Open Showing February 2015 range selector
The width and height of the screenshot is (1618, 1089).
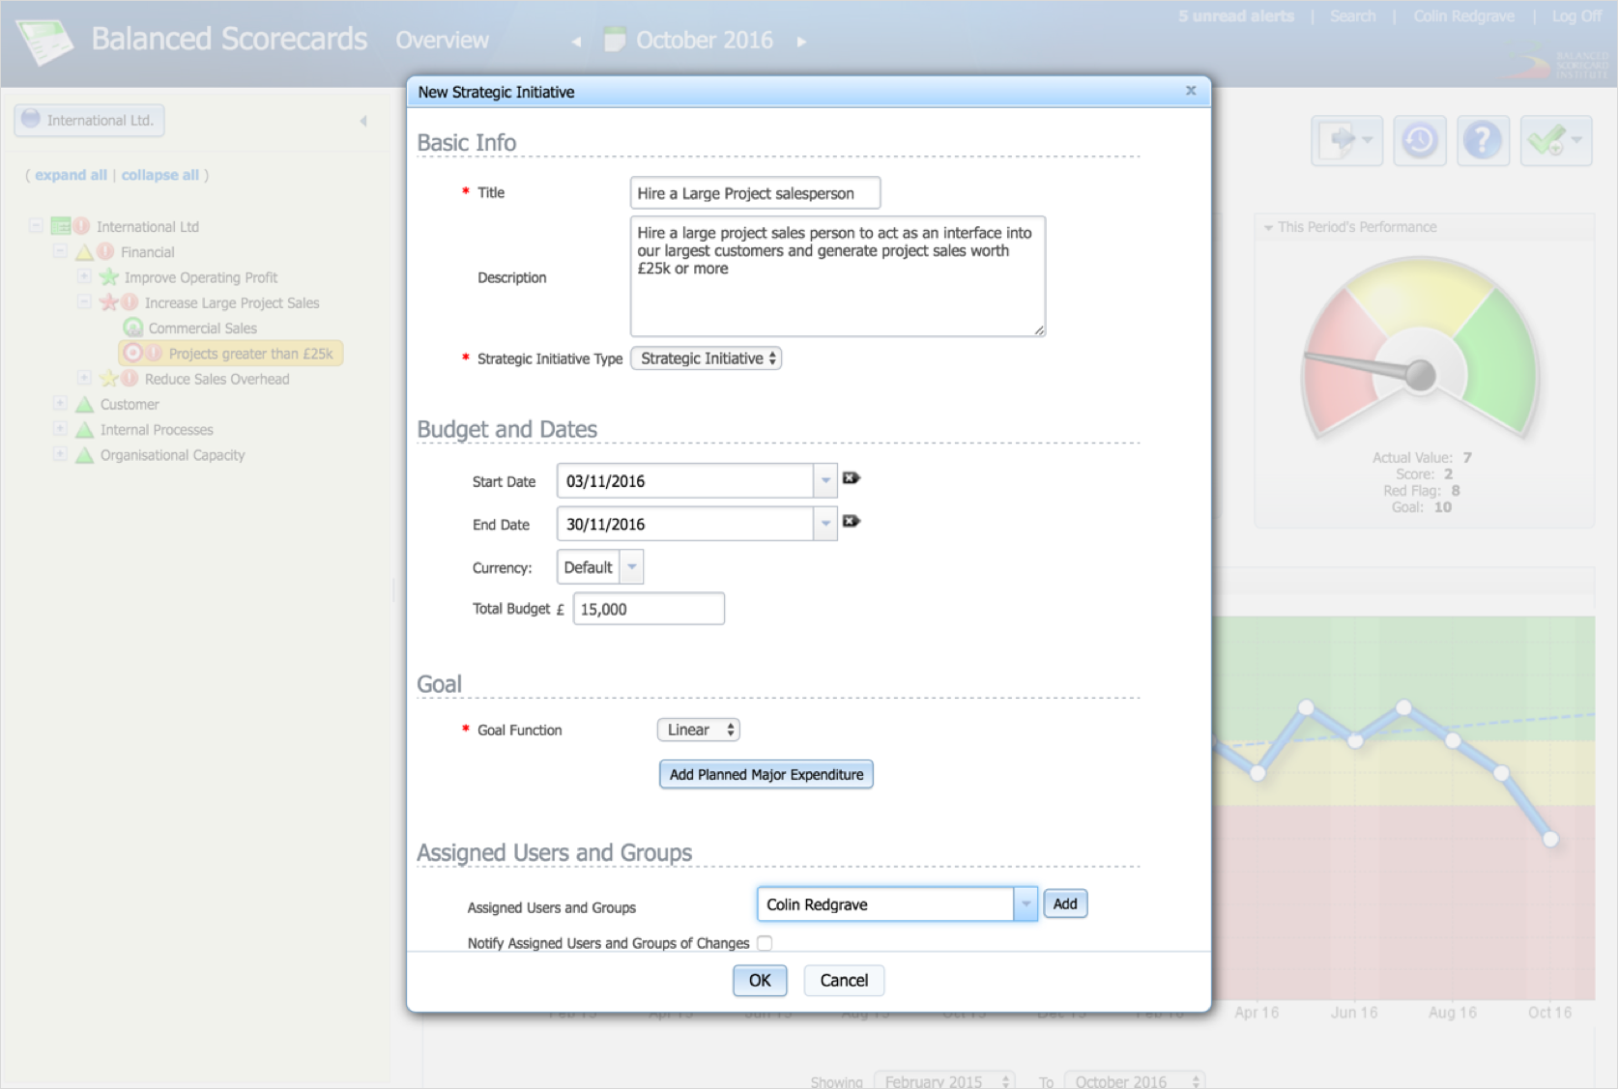[944, 1080]
